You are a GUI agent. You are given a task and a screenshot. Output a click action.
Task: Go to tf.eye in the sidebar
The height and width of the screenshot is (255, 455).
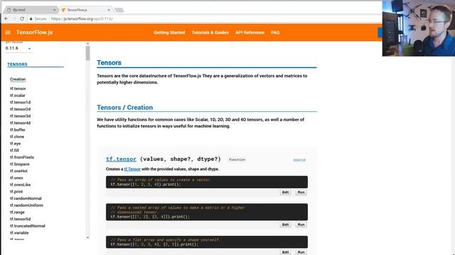15,144
